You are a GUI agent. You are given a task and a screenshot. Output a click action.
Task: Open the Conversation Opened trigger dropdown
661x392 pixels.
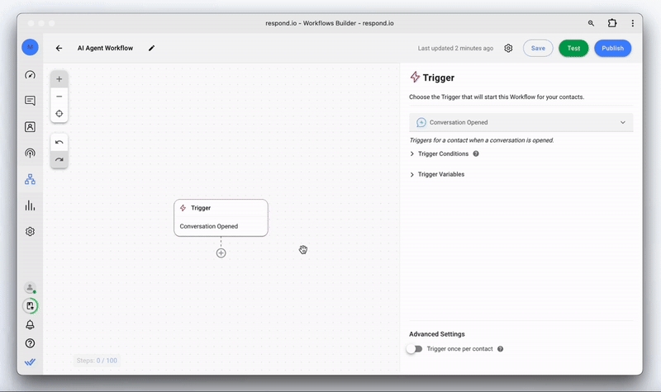[x=521, y=122]
